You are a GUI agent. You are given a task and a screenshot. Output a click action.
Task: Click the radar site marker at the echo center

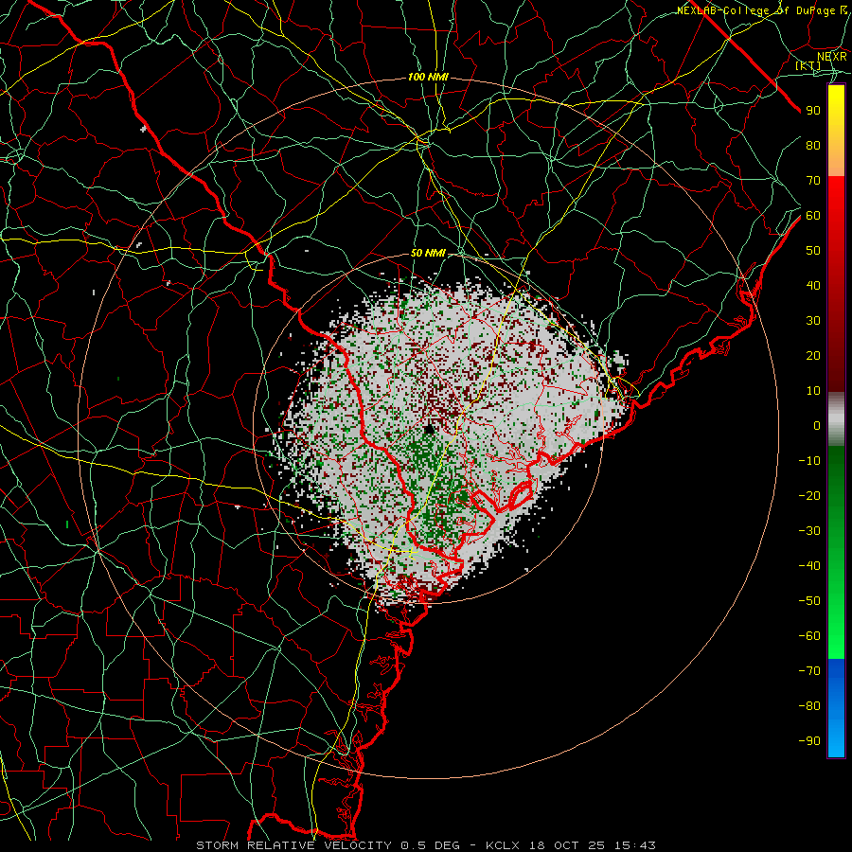click(430, 429)
